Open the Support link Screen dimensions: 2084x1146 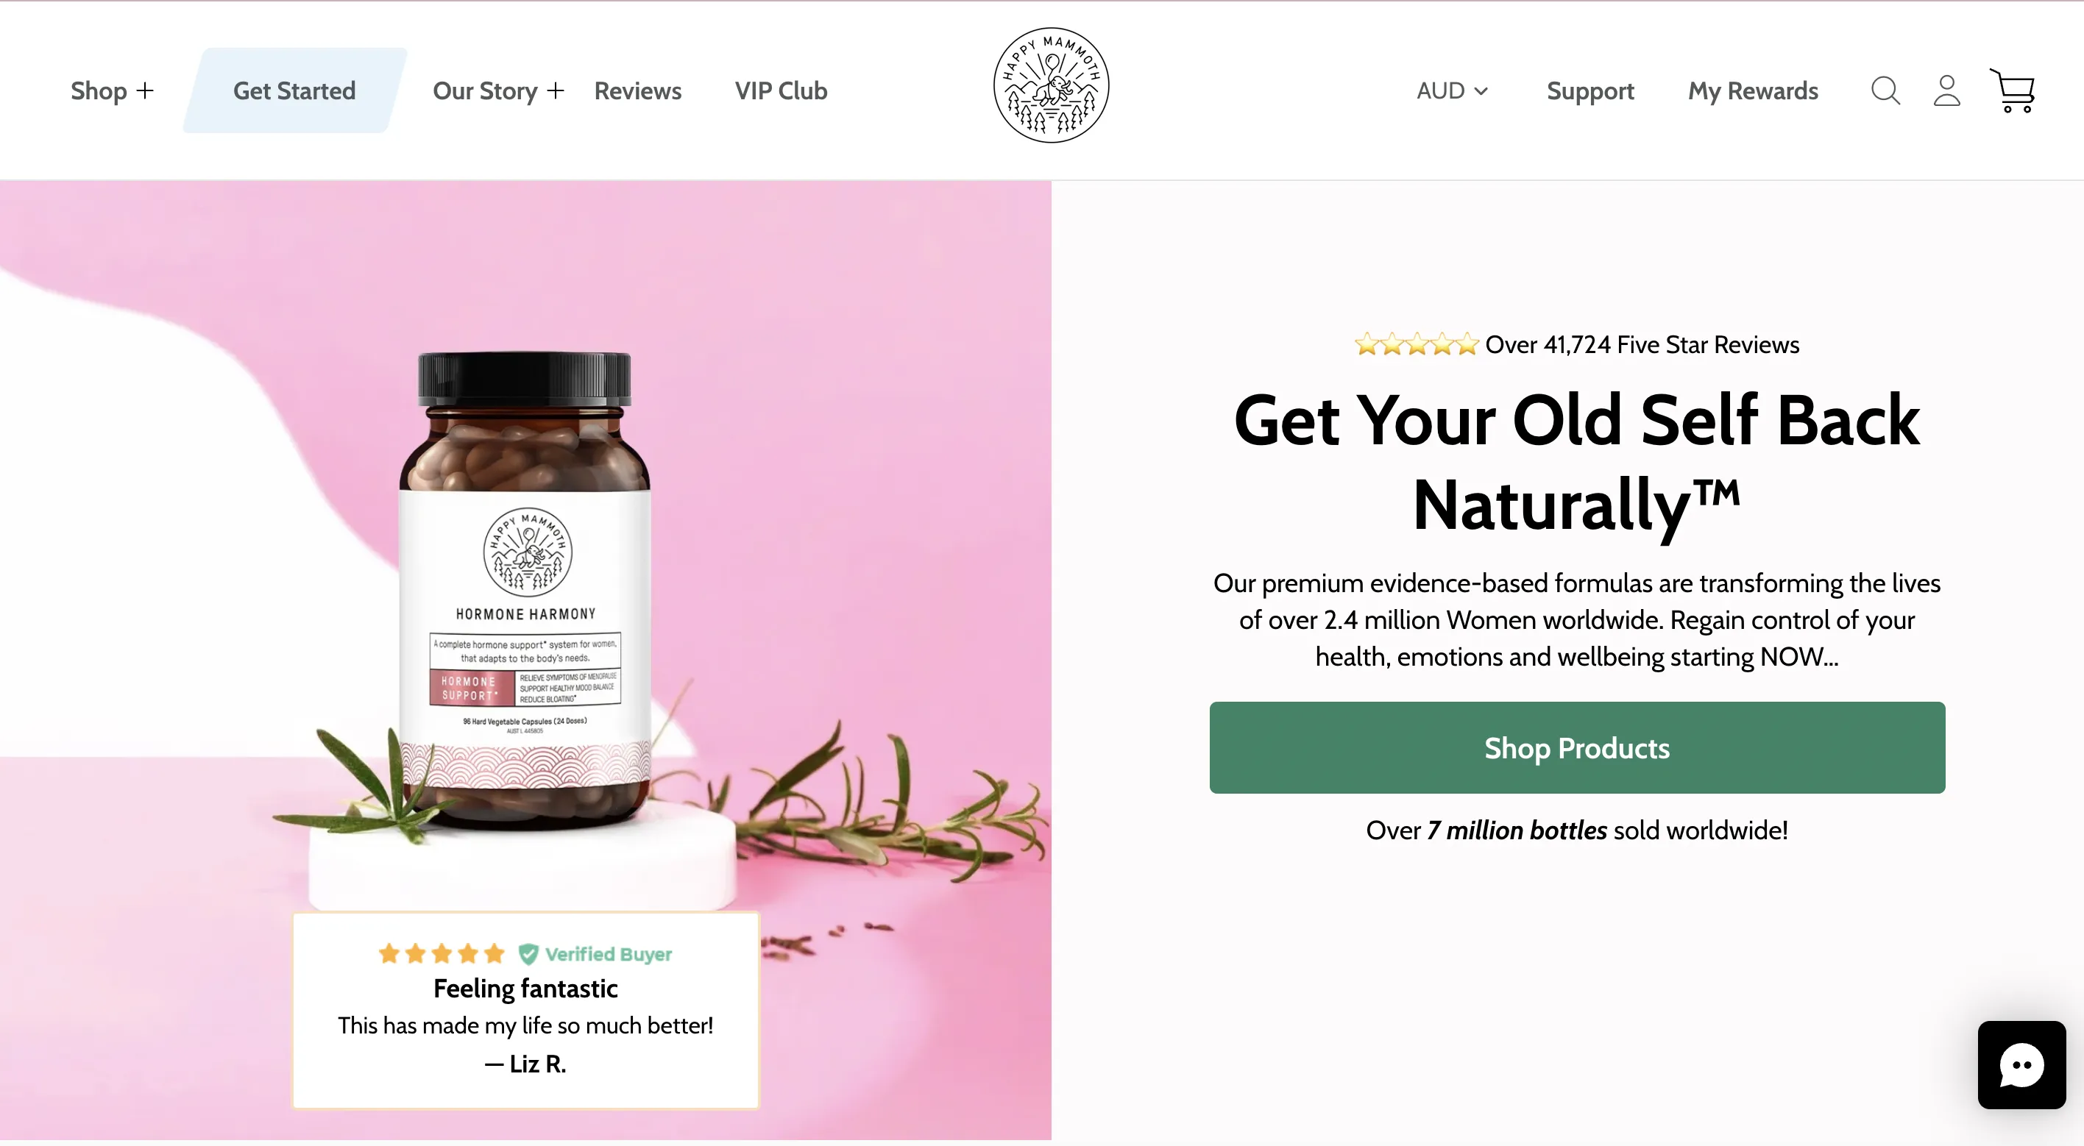pos(1590,90)
